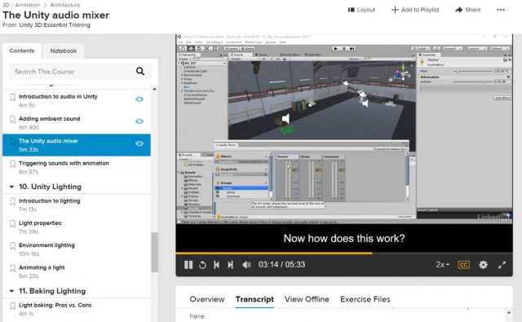Bookmark The Unity audio mixer
The image size is (522, 322).
pos(13,142)
